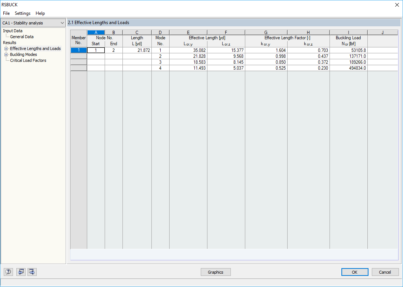Select column I header
The width and height of the screenshot is (403, 287).
[x=348, y=32]
